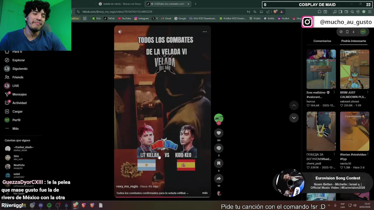Open the music note playlist icon in toolbar
Screen dimensions: 374x210
click(335, 12)
